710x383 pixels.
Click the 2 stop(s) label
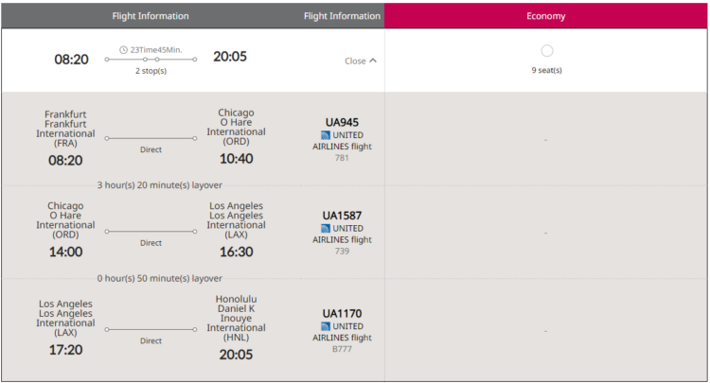(151, 71)
